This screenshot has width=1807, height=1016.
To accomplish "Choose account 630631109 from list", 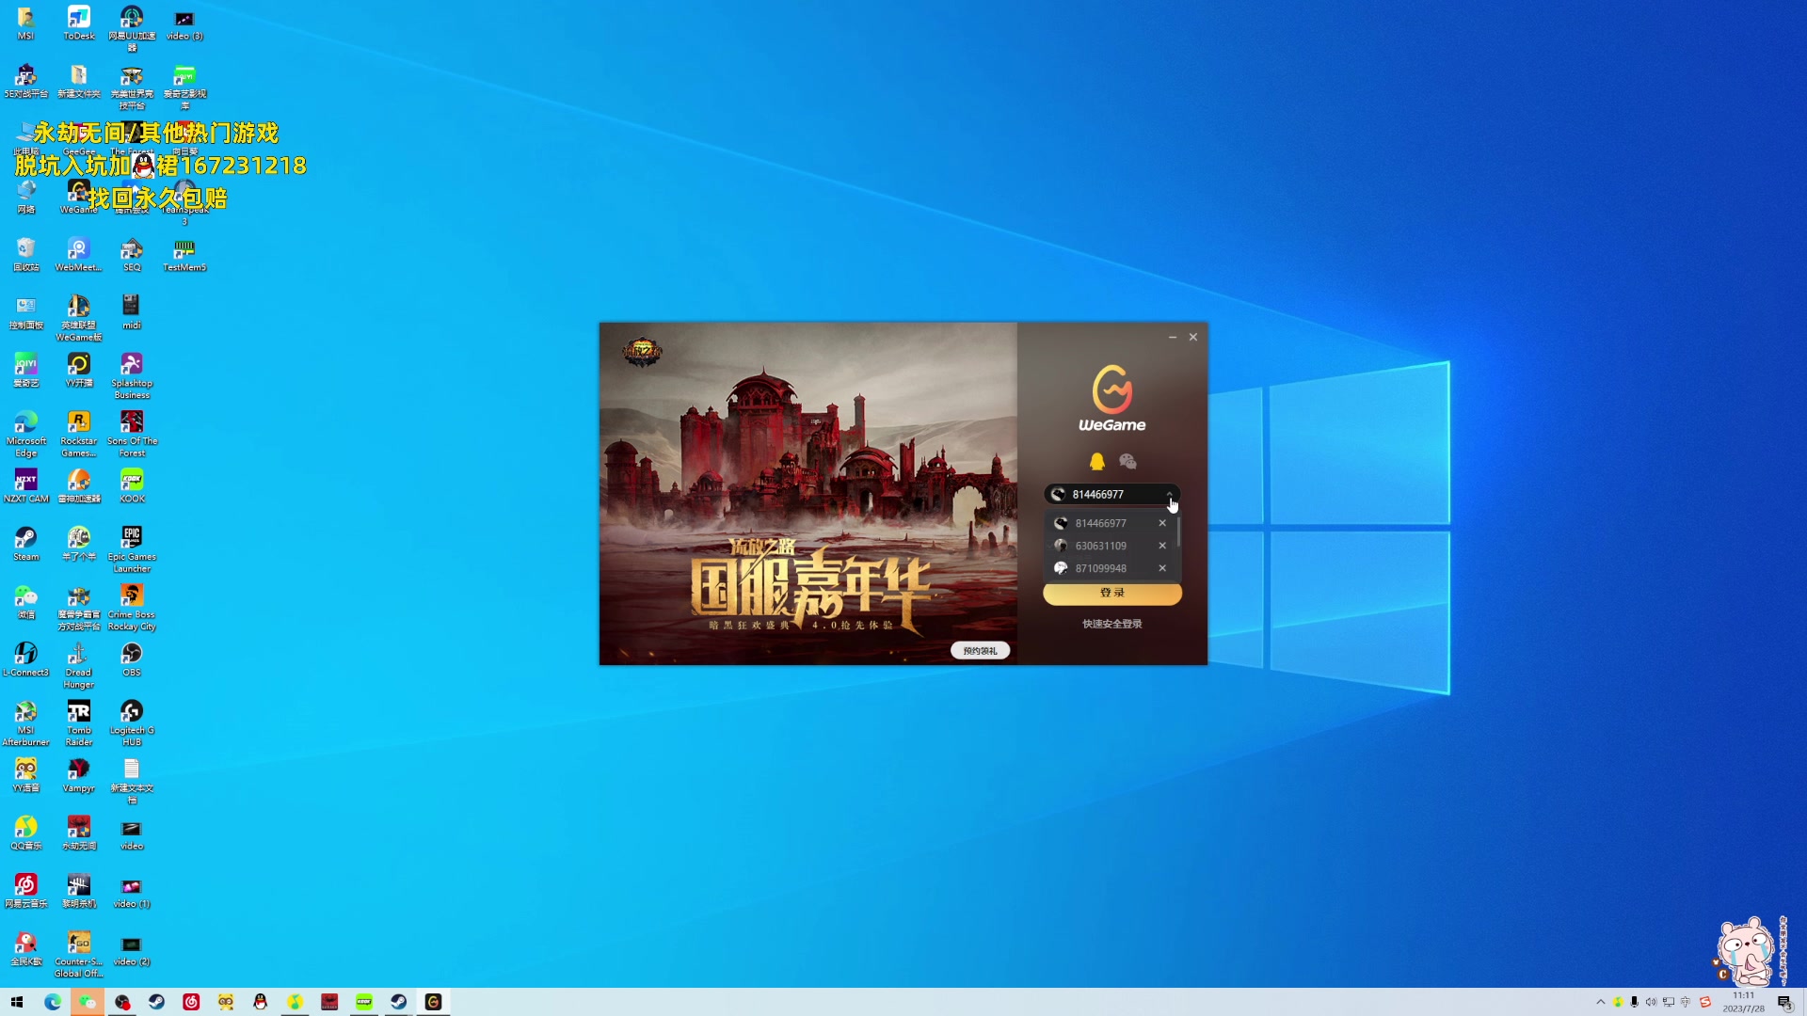I will coord(1100,546).
